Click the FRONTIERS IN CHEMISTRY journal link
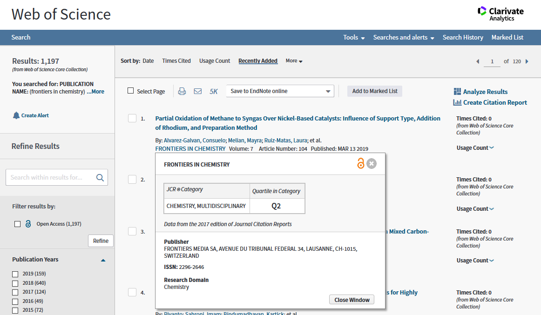Viewport: 541px width, 315px height. click(x=190, y=149)
